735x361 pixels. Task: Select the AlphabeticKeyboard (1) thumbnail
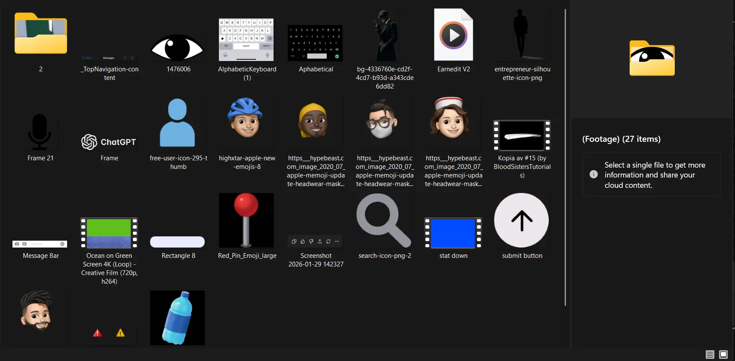point(246,40)
